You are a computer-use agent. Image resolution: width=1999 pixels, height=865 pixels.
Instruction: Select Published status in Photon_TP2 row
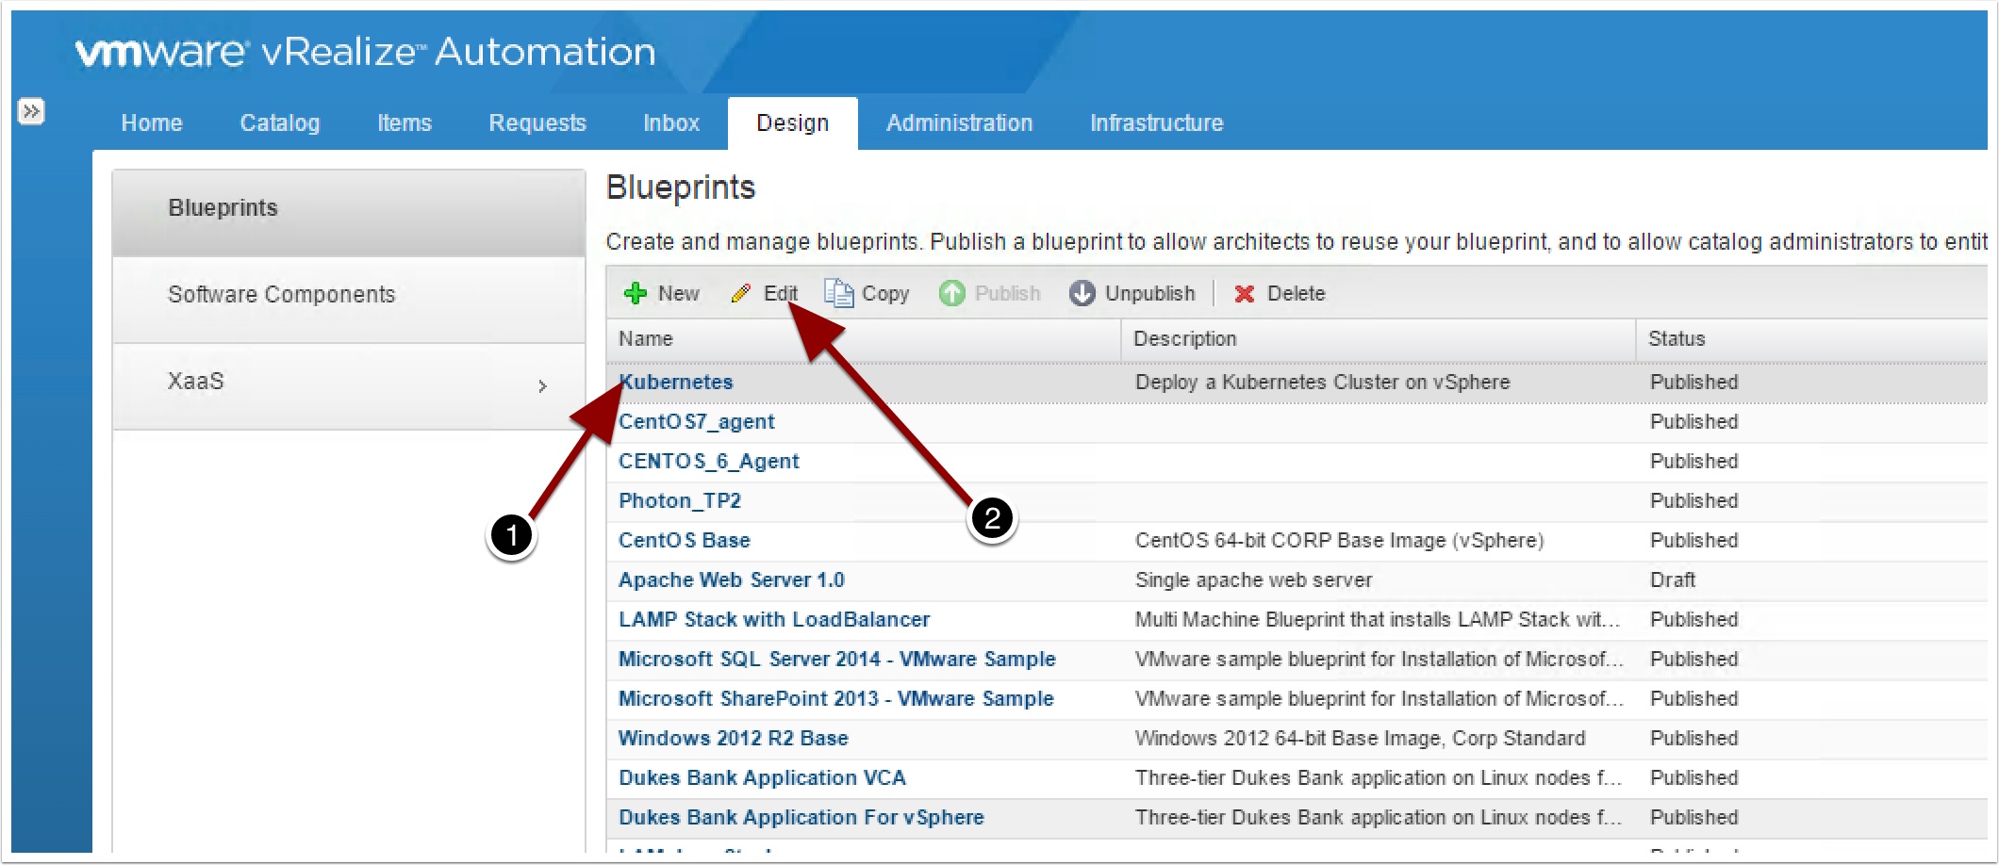tap(1694, 501)
